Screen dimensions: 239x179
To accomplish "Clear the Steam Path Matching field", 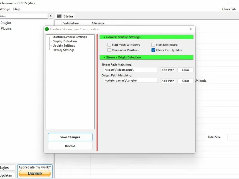I will pyautogui.click(x=185, y=70).
